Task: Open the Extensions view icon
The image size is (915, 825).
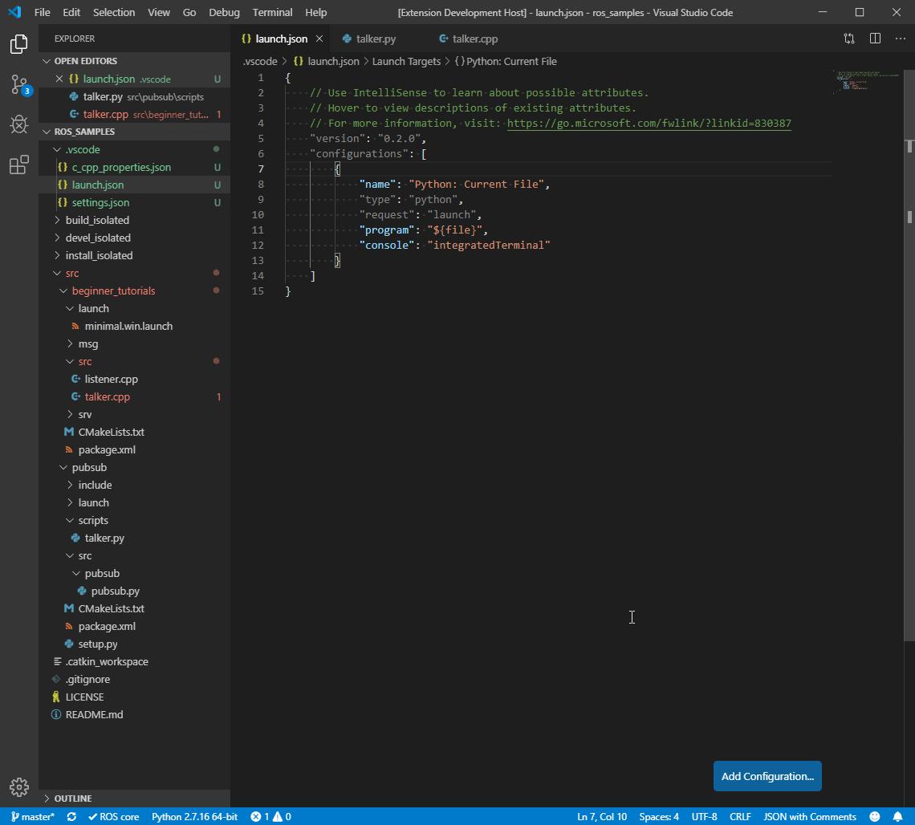Action: pyautogui.click(x=19, y=165)
